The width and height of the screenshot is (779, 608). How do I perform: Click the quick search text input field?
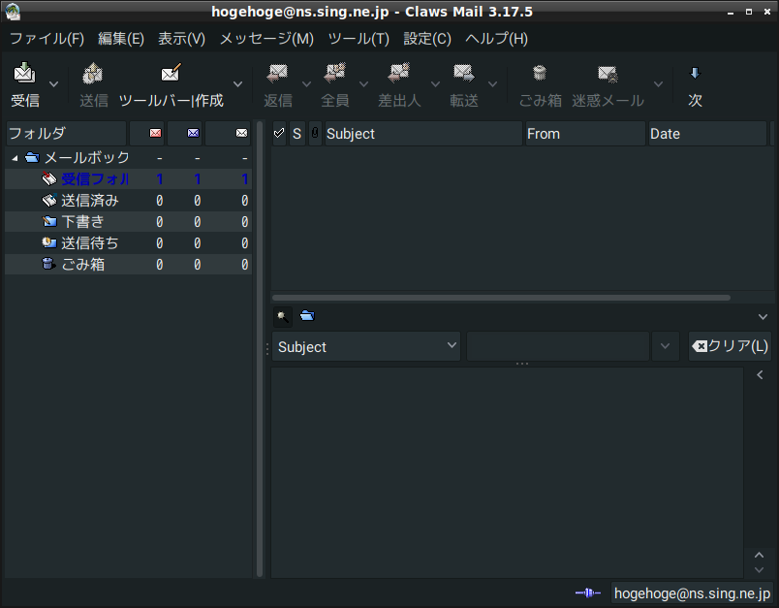point(557,346)
